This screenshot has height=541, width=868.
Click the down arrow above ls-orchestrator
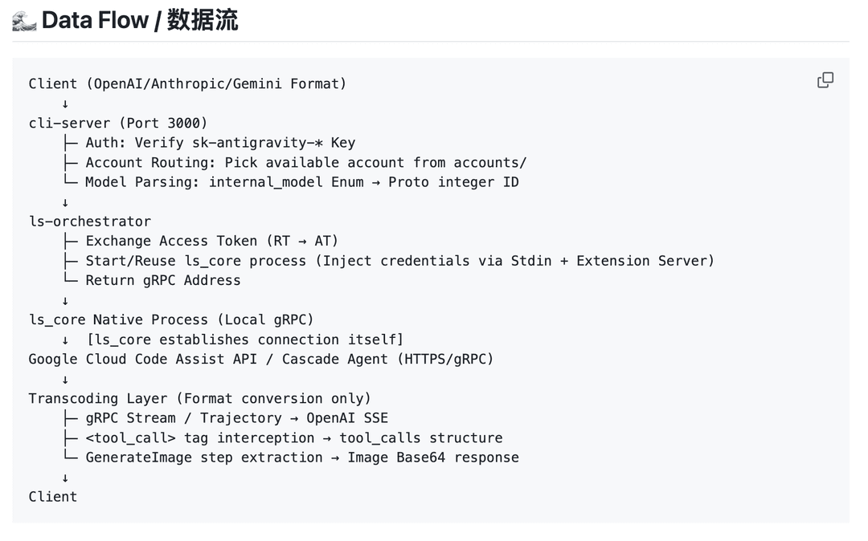(x=65, y=202)
